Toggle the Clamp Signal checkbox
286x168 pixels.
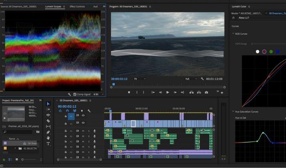click(75, 94)
